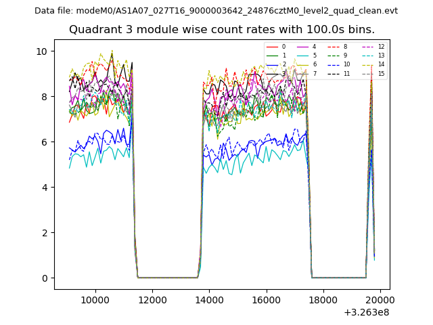This screenshot has height=325, width=433.
Task: Select the black dashed legend entry for module 11
Action: [x=334, y=73]
